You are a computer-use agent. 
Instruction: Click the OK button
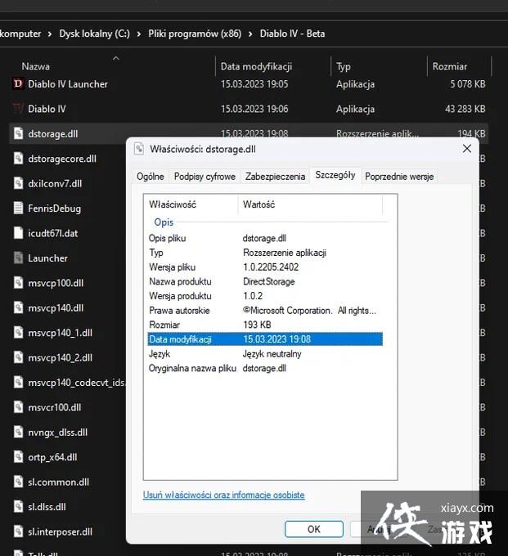click(314, 529)
